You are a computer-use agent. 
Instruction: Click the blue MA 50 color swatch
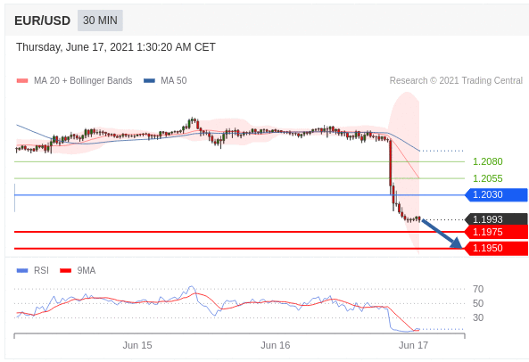pos(149,80)
